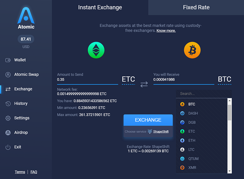Click the Exchange arrows sidebar icon
This screenshot has height=179, width=244.
[x=8, y=89]
